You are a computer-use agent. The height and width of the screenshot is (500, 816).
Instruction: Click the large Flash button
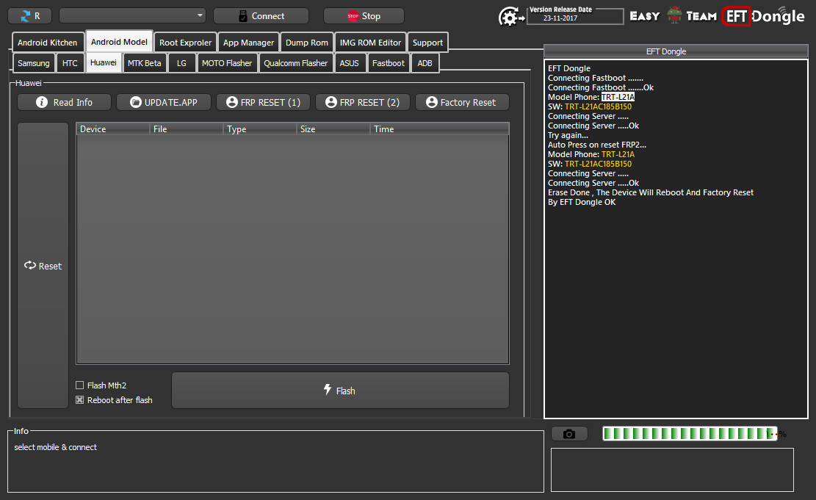(x=340, y=390)
